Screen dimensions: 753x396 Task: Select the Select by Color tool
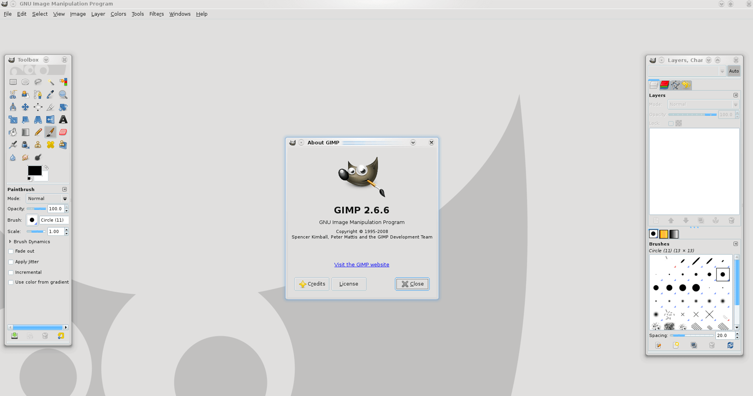click(63, 82)
